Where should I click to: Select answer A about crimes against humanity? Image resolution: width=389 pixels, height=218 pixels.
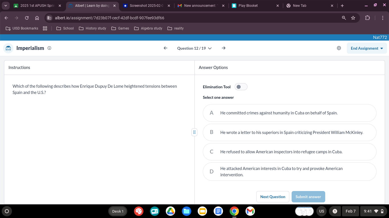[x=289, y=113]
